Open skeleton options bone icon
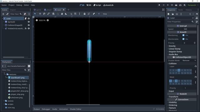The image size is (200, 112). [x=94, y=14]
